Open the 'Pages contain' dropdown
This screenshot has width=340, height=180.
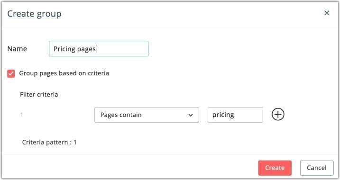point(147,115)
